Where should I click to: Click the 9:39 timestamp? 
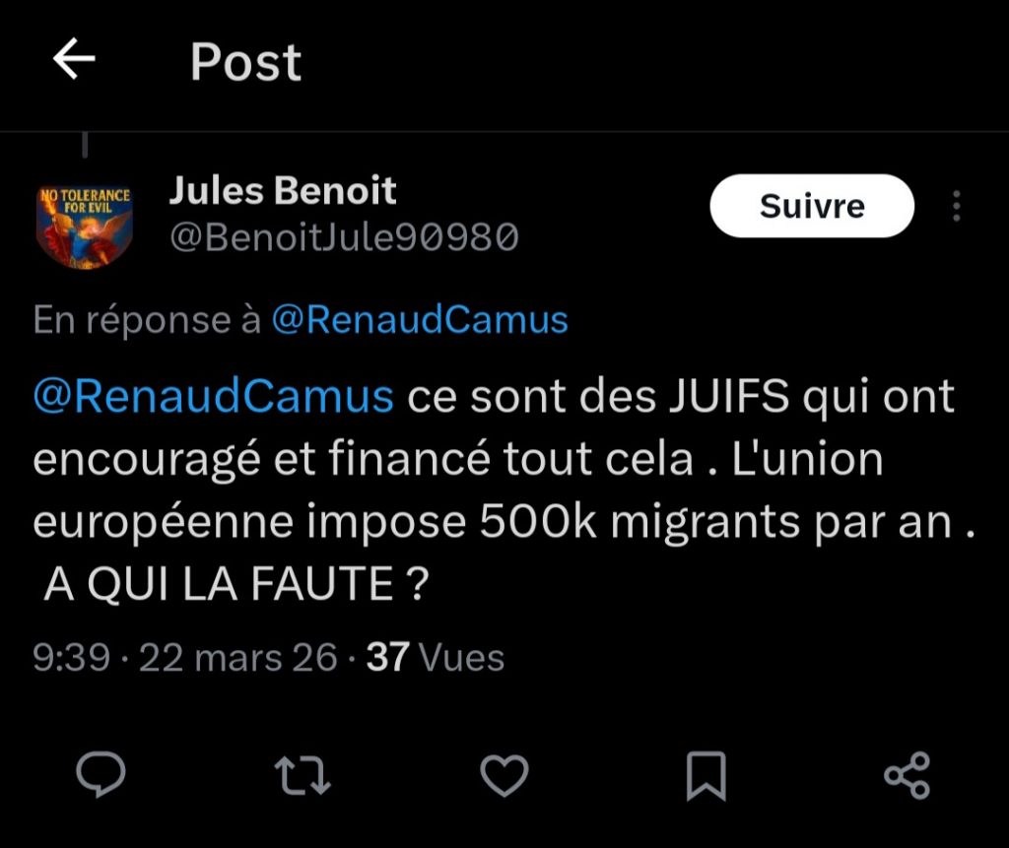coord(71,657)
